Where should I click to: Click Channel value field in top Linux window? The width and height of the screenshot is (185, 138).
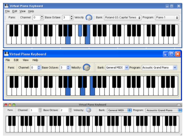(x=36, y=17)
